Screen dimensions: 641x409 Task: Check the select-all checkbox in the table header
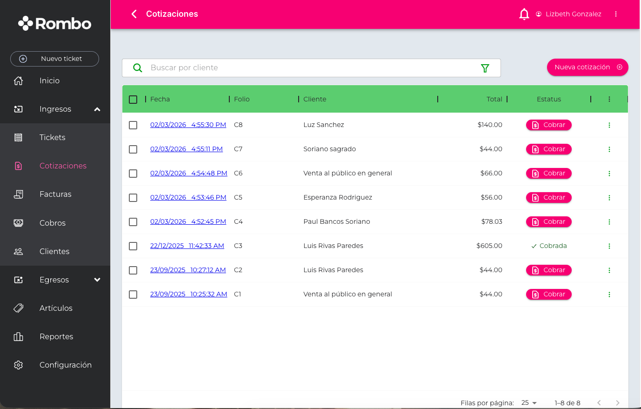tap(133, 99)
